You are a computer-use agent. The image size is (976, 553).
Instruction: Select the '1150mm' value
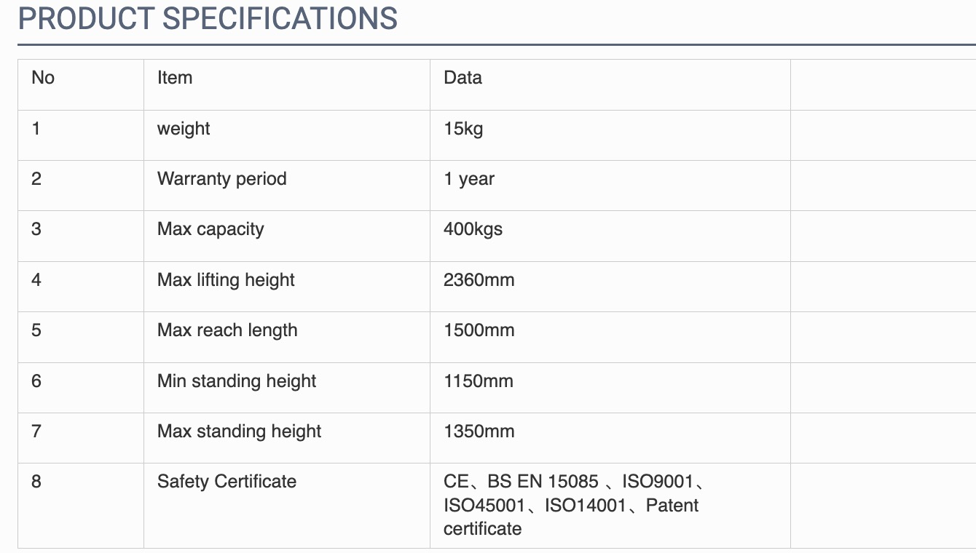point(479,381)
